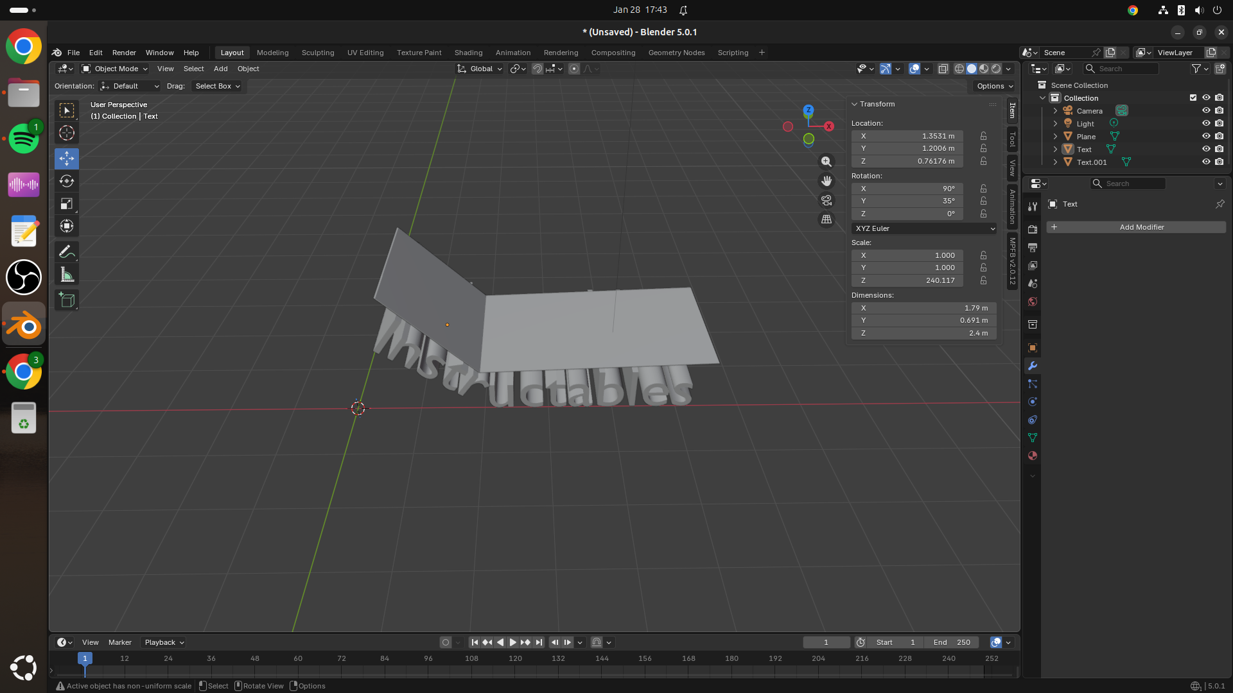Open the World Properties tab
Viewport: 1233px width, 693px height.
(x=1033, y=301)
